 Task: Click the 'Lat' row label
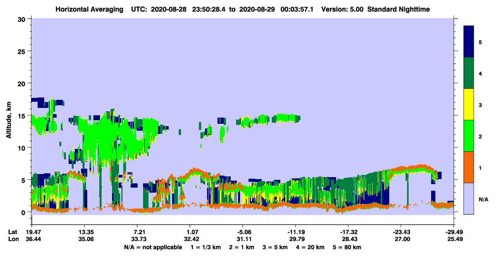13,232
